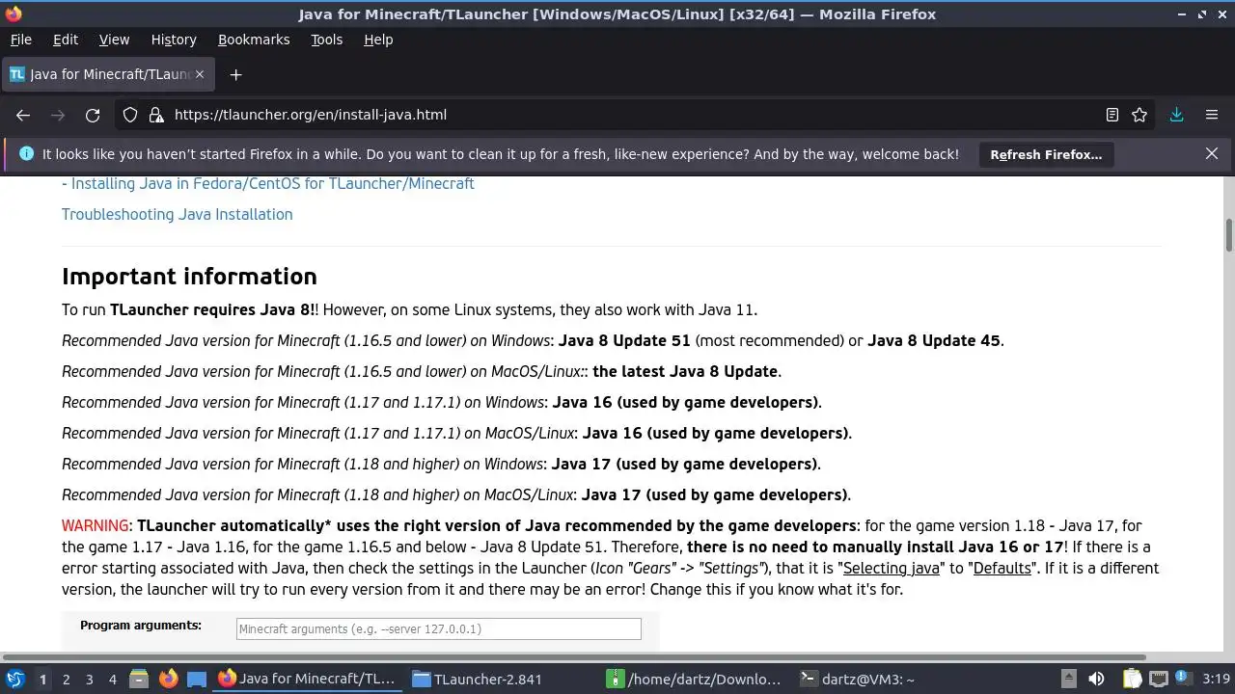Click the Important information heading

point(189,276)
